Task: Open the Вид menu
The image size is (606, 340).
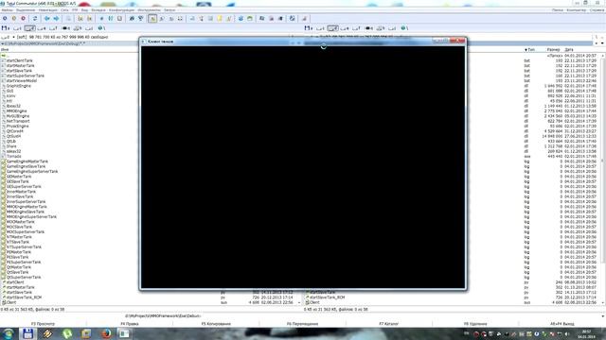Action: [x=84, y=10]
